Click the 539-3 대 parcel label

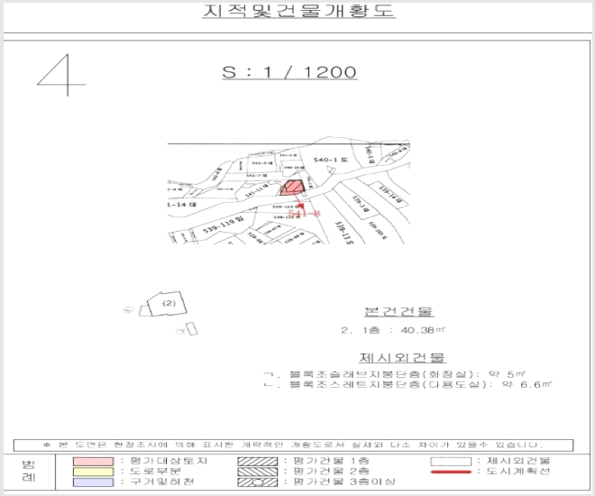(361, 204)
